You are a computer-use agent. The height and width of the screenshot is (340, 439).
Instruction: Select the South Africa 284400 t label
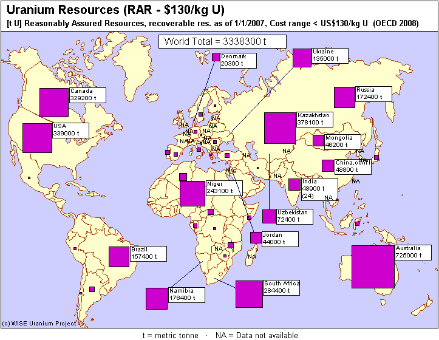click(x=281, y=288)
